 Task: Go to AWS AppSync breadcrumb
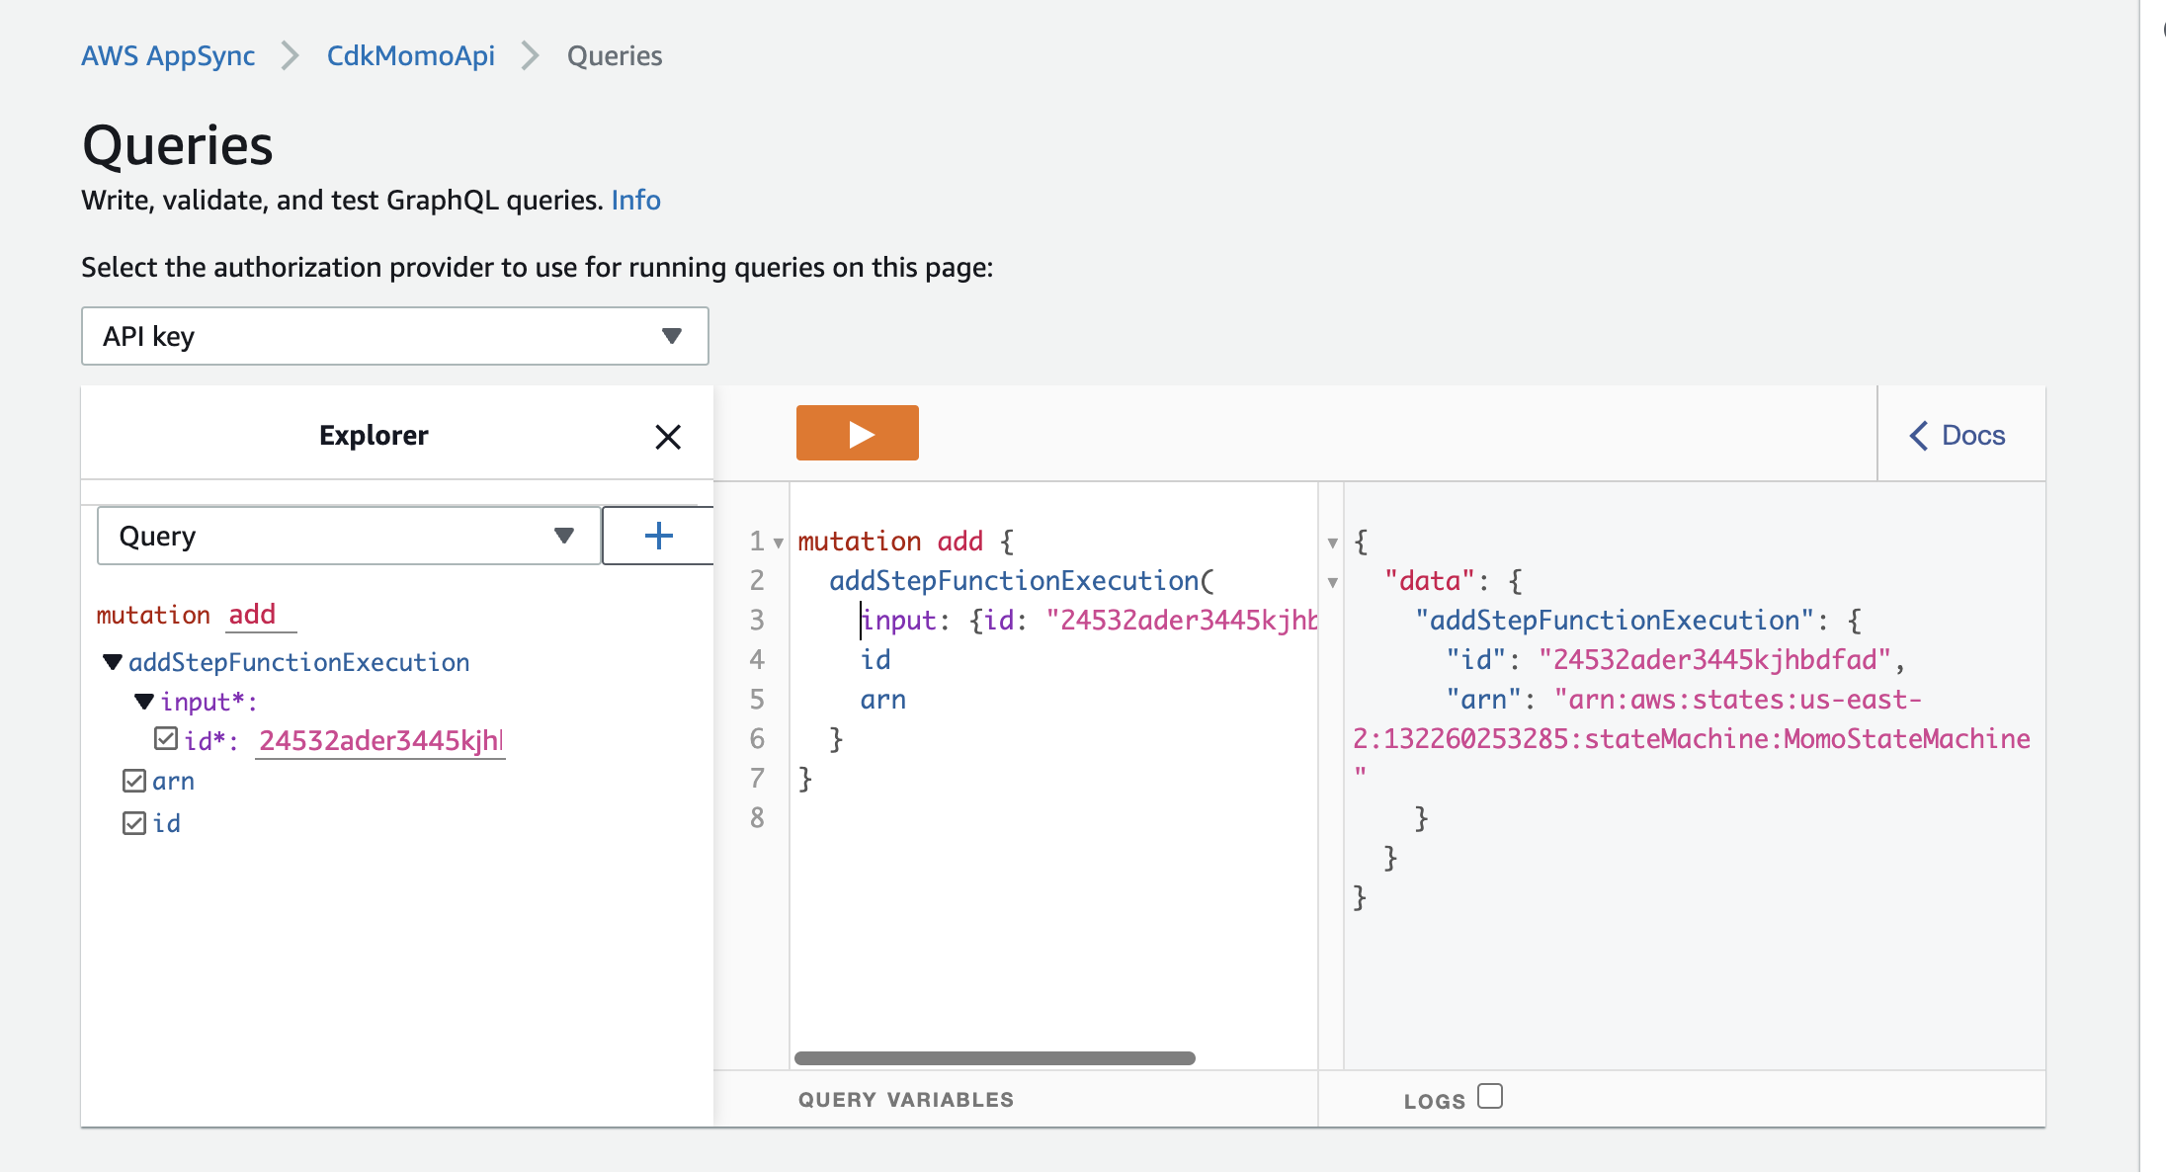pyautogui.click(x=168, y=55)
